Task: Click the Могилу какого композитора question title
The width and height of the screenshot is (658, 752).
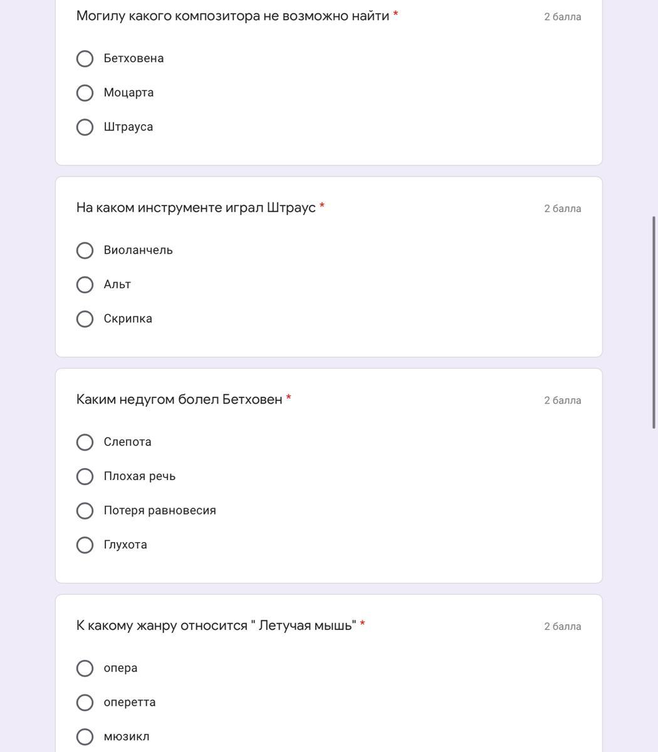Action: tap(232, 16)
